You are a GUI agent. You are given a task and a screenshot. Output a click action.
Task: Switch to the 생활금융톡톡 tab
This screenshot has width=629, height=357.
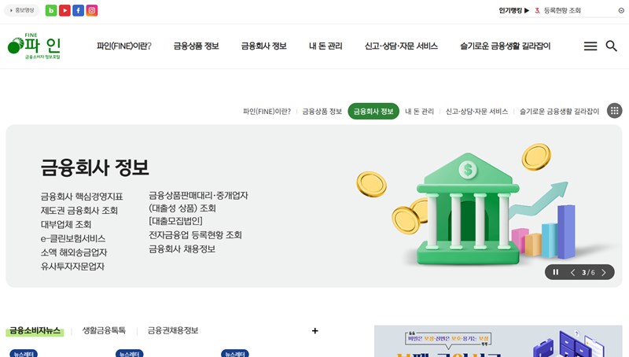[x=104, y=330]
